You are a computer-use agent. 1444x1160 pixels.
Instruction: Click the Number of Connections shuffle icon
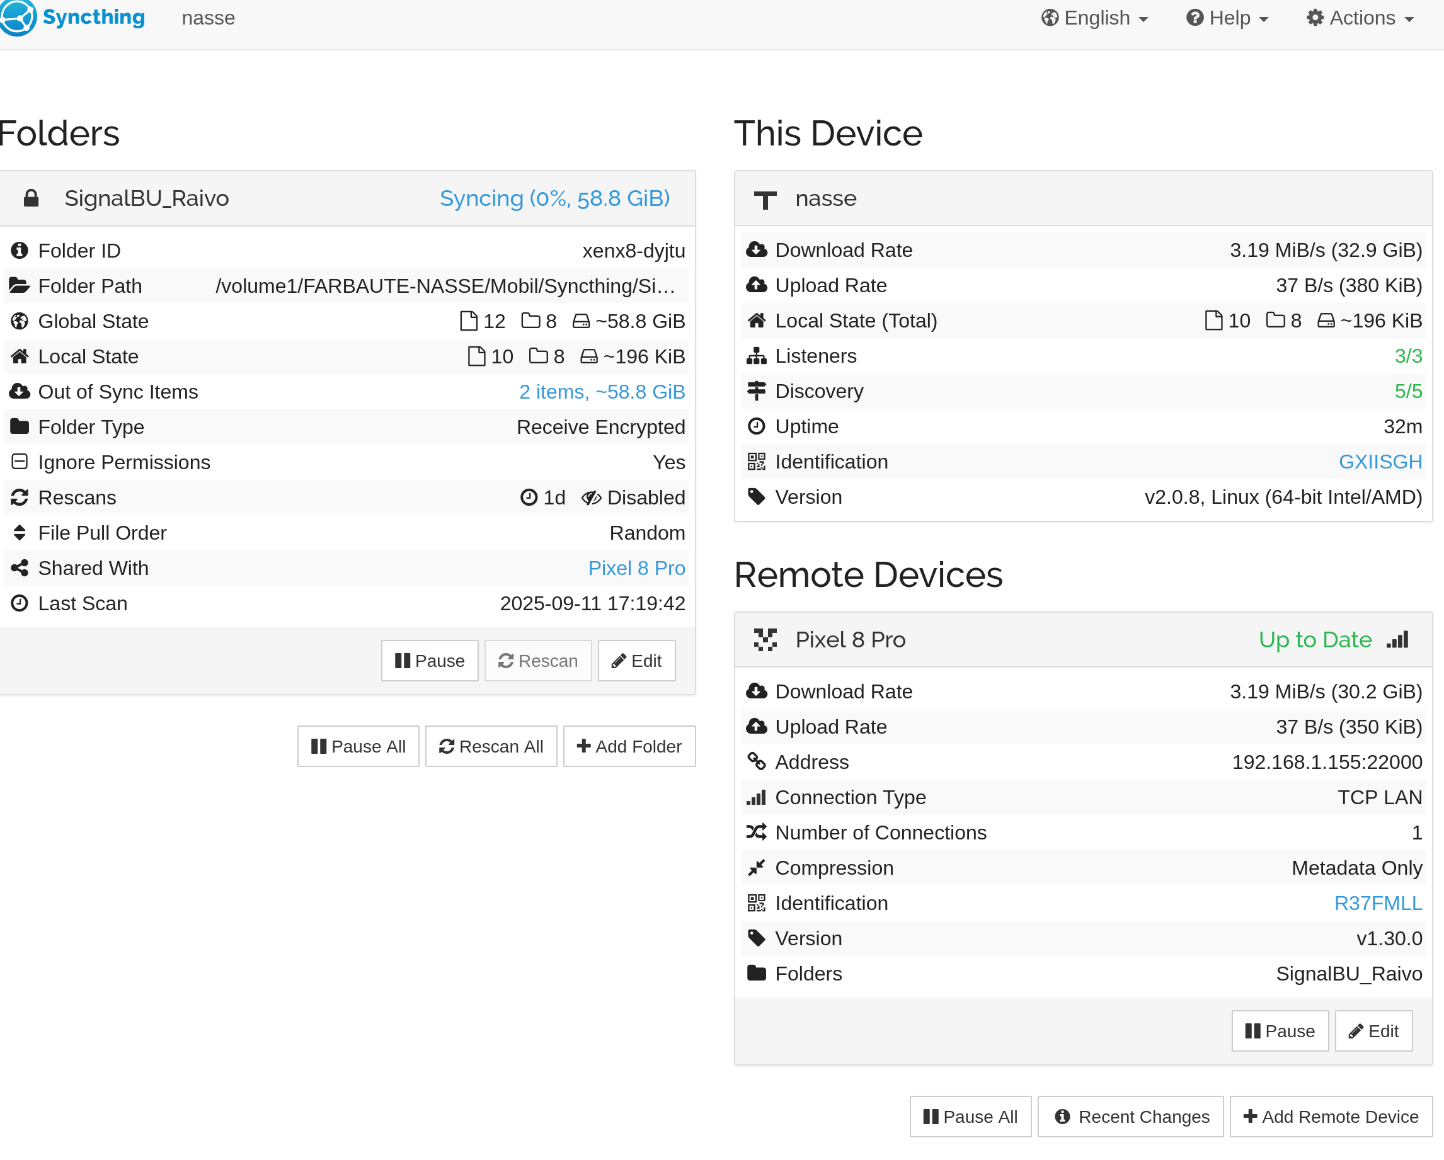tap(756, 832)
